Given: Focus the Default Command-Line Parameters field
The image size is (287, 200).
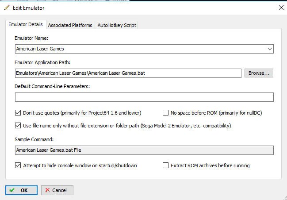Looking at the screenshot, I should pyautogui.click(x=144, y=97).
